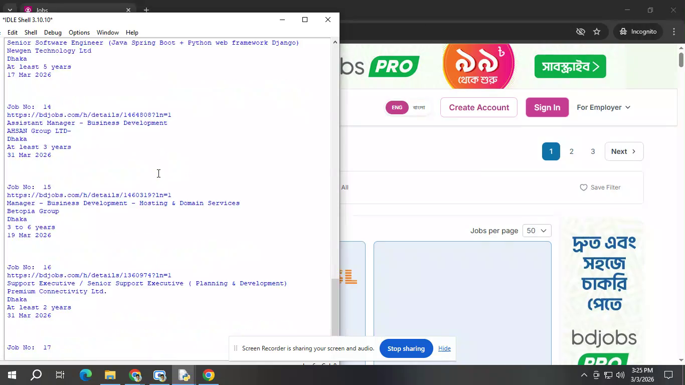The height and width of the screenshot is (385, 685).
Task: Open Chrome's three-dot menu
Action: point(674,32)
